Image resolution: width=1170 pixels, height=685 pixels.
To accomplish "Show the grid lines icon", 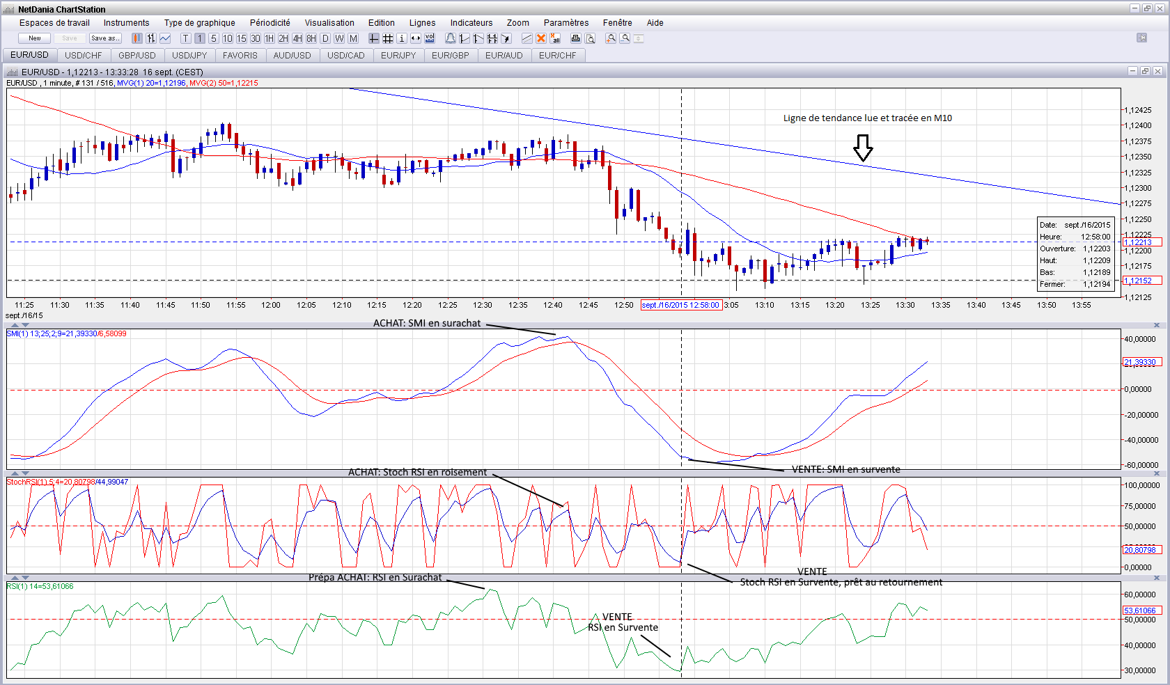I will pyautogui.click(x=388, y=38).
